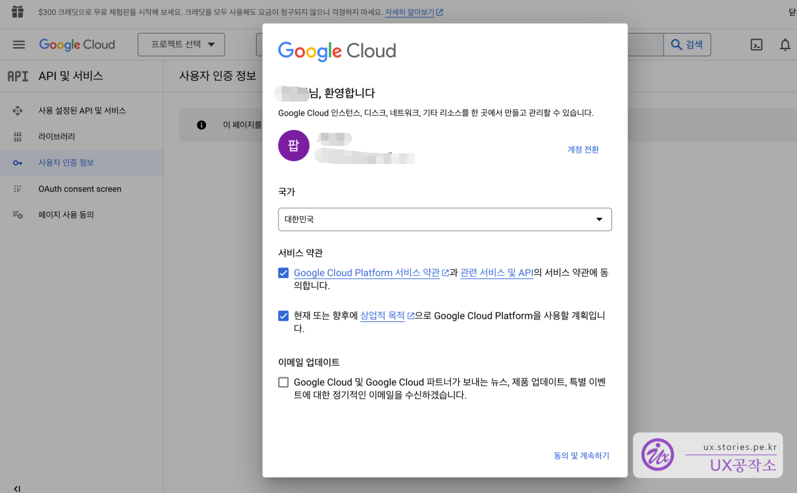
Task: Open 관련 서비스 및 API link
Action: tap(497, 273)
